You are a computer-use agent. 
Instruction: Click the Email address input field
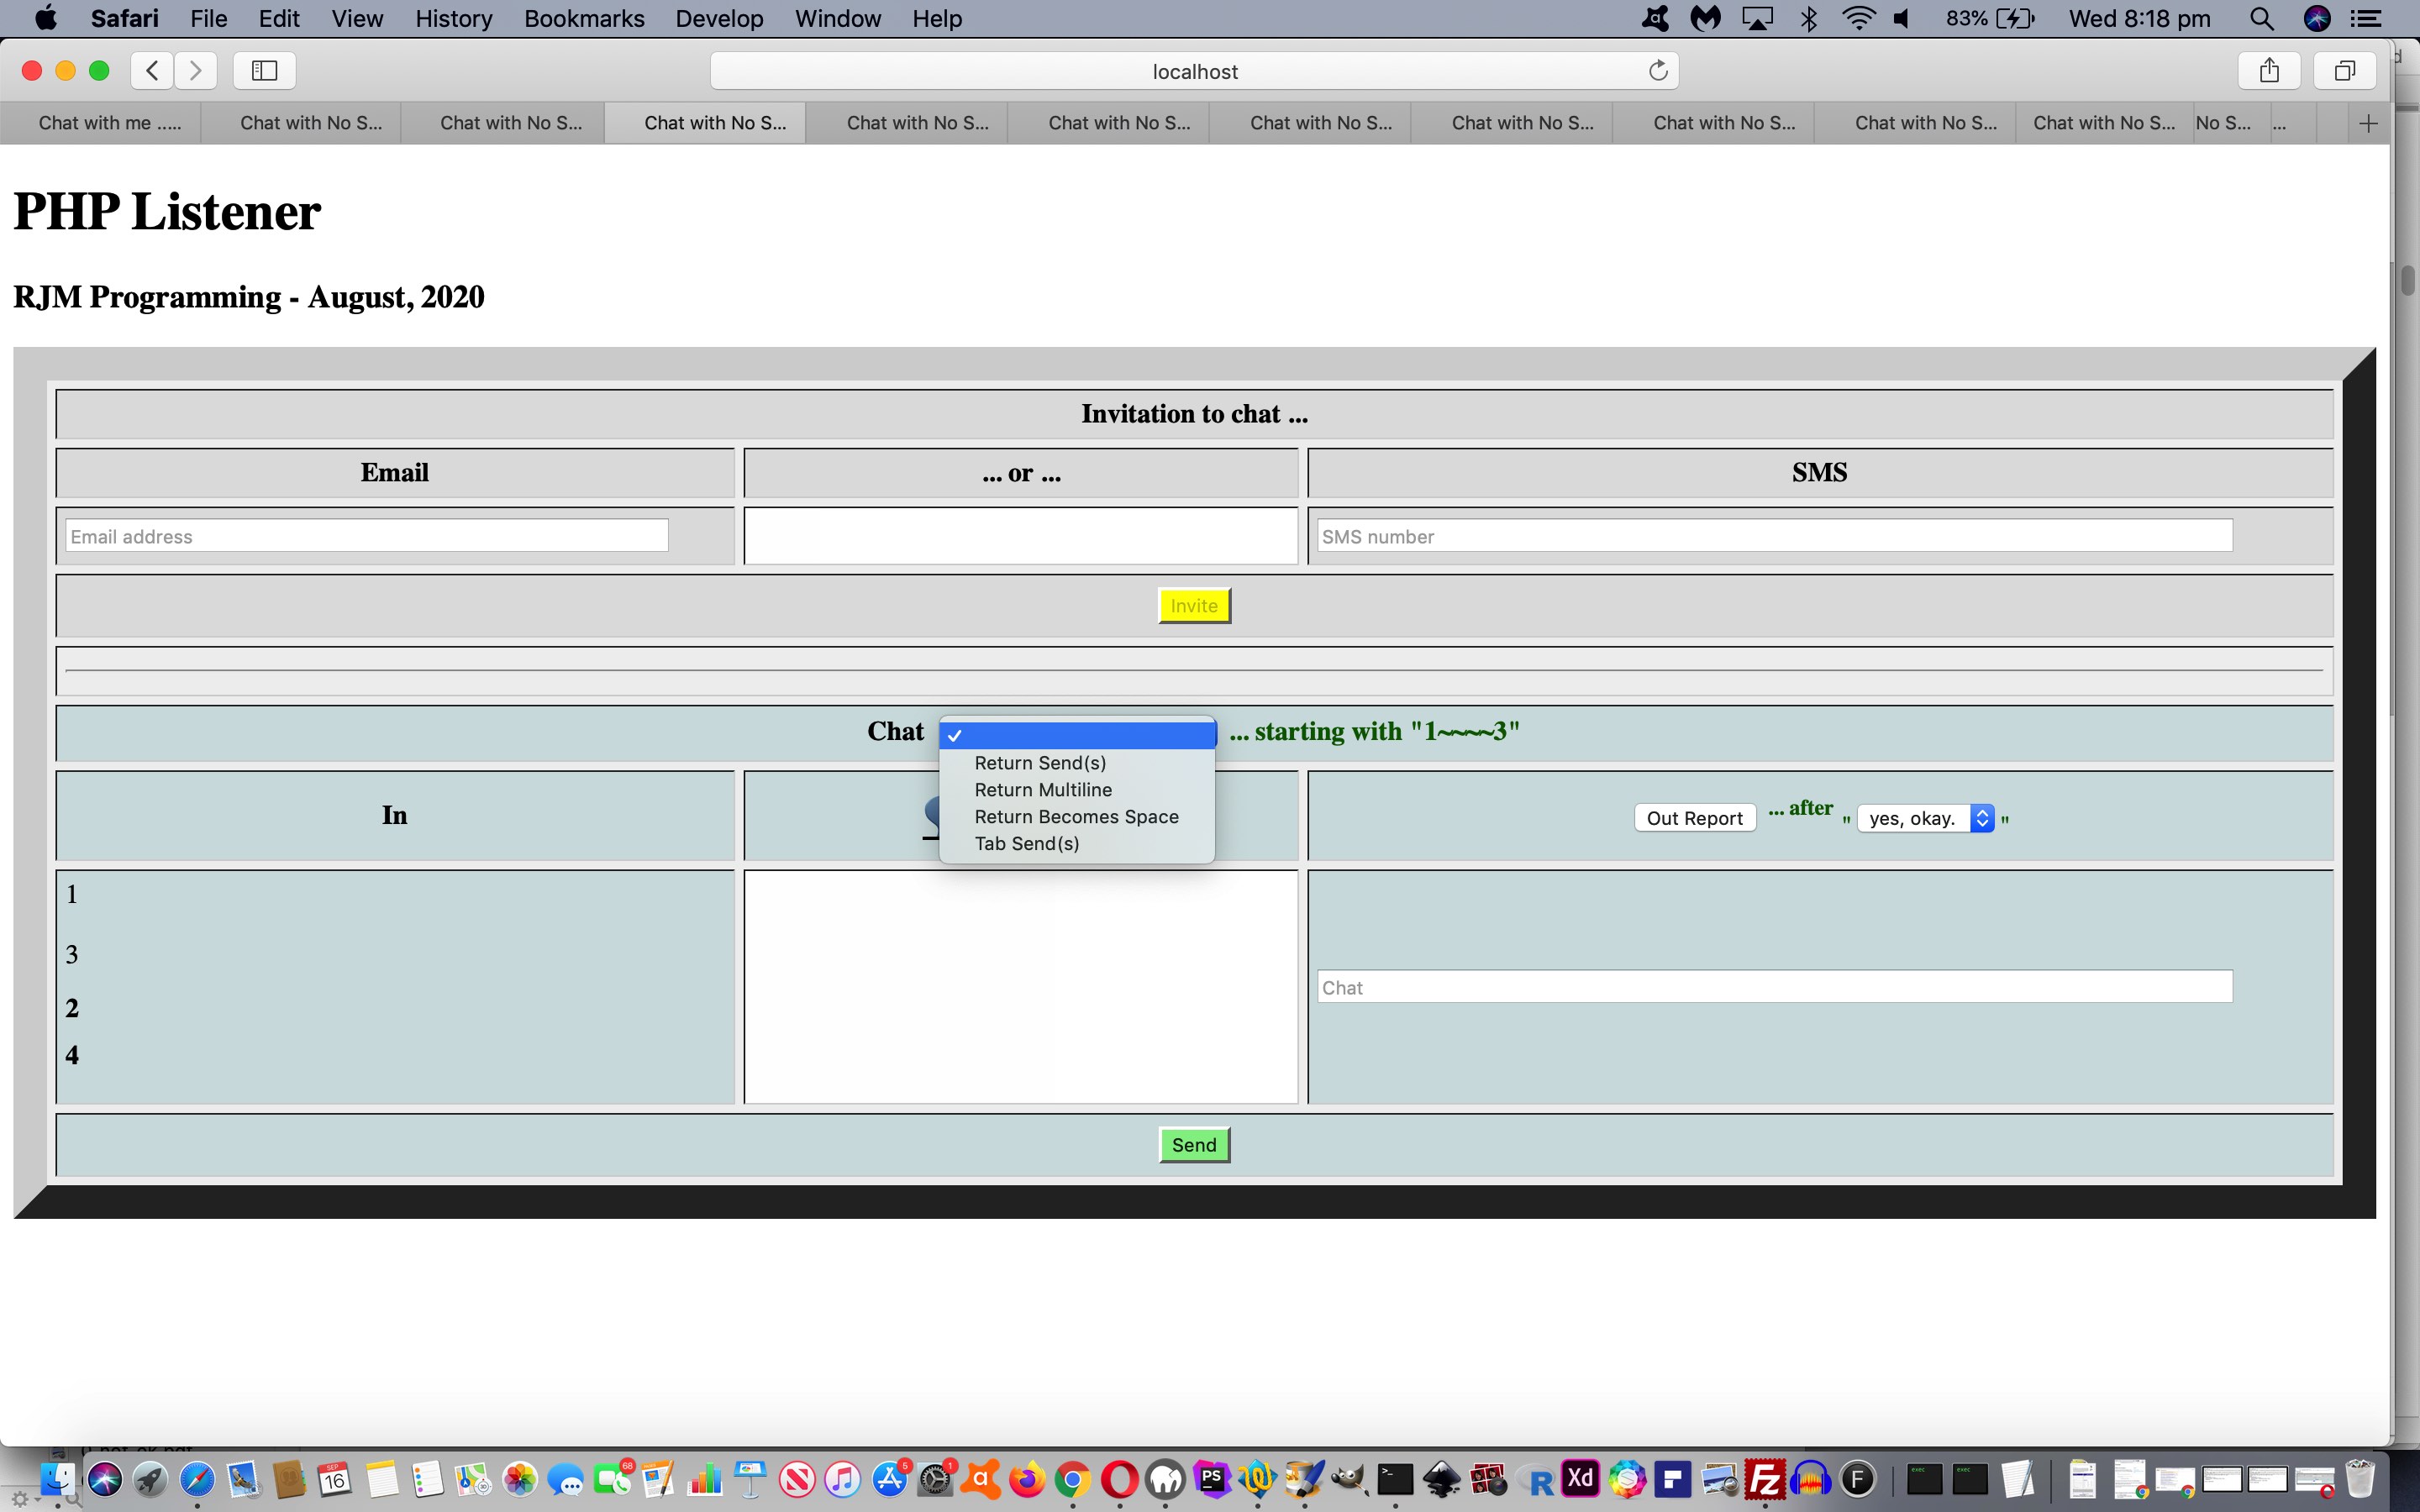(366, 537)
